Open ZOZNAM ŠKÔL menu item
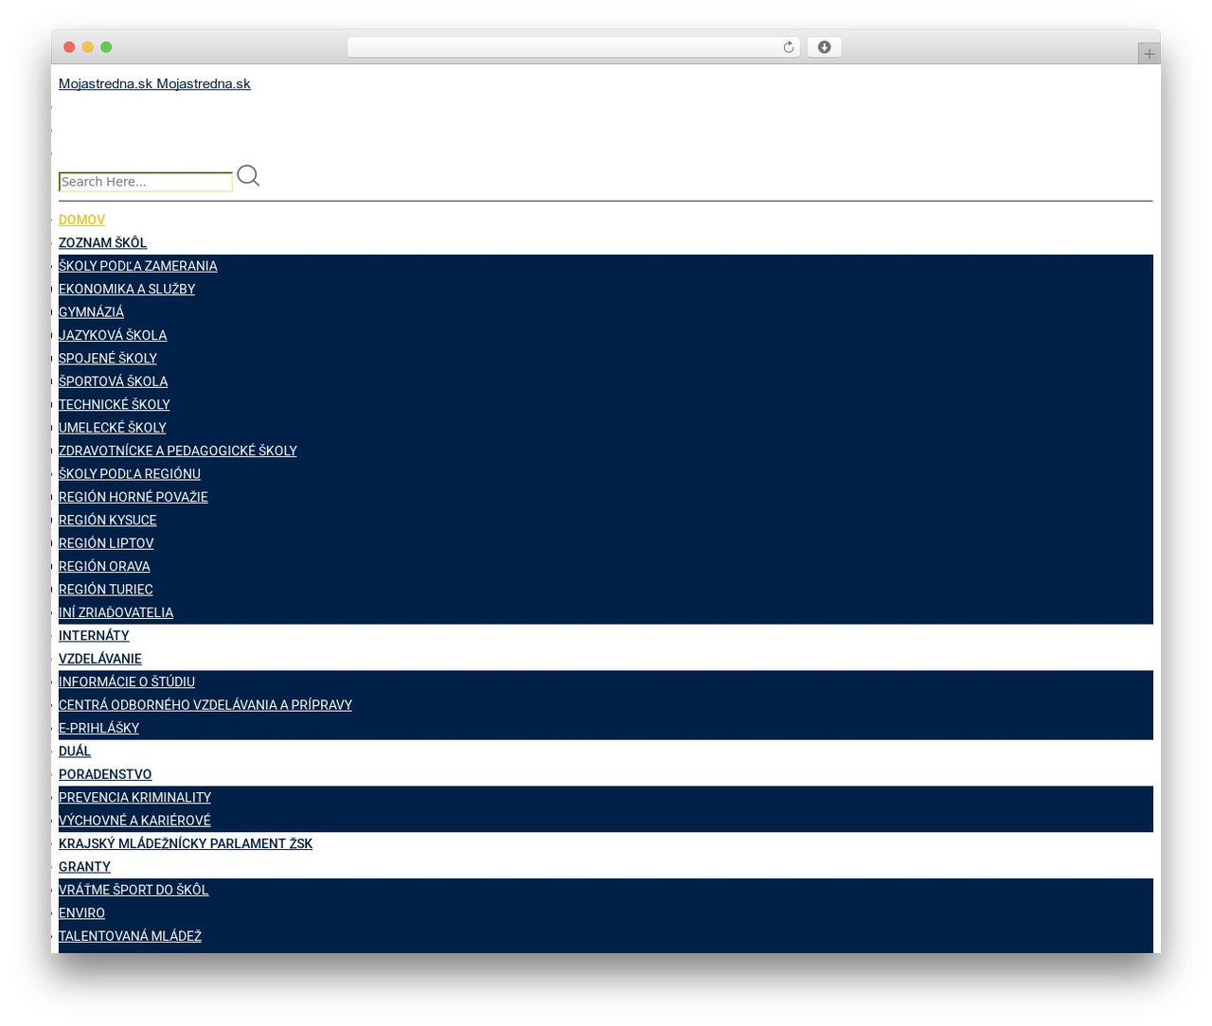The image size is (1212, 1026). pyautogui.click(x=102, y=243)
